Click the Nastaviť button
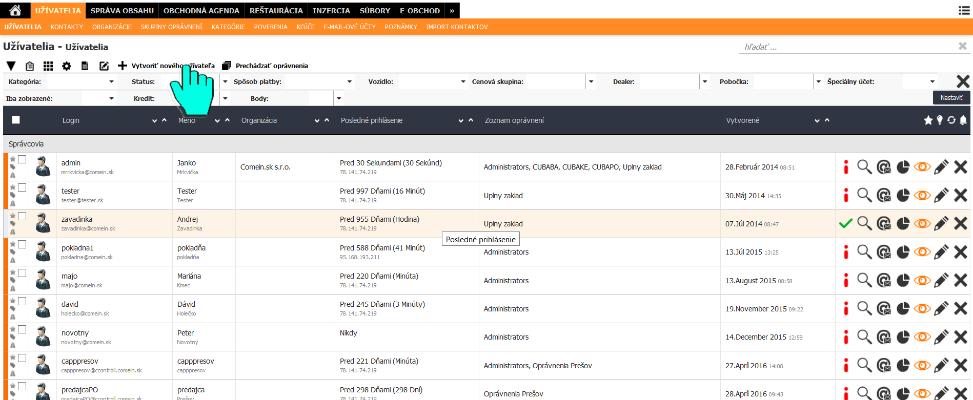The width and height of the screenshot is (973, 400). tap(951, 98)
